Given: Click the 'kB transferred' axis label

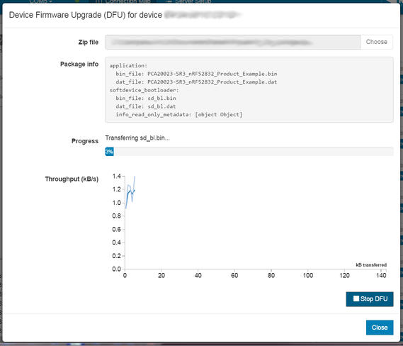Looking at the screenshot, I should click(371, 265).
